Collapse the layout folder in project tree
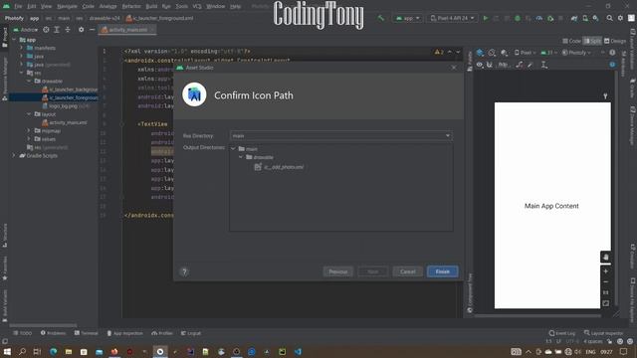The width and height of the screenshot is (637, 358). pyautogui.click(x=29, y=114)
